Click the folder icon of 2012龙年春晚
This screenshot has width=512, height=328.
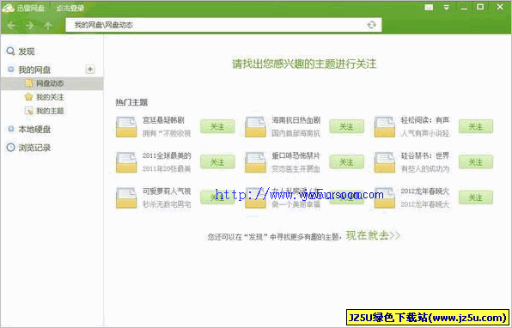[x=384, y=197]
